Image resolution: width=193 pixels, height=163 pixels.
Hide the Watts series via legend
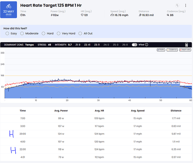[x=161, y=50]
